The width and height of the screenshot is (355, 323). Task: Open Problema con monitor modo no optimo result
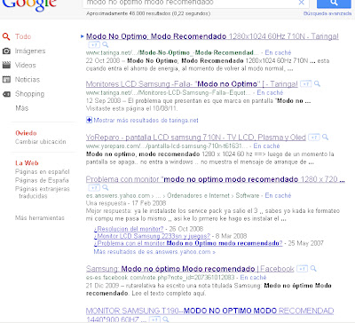216,179
